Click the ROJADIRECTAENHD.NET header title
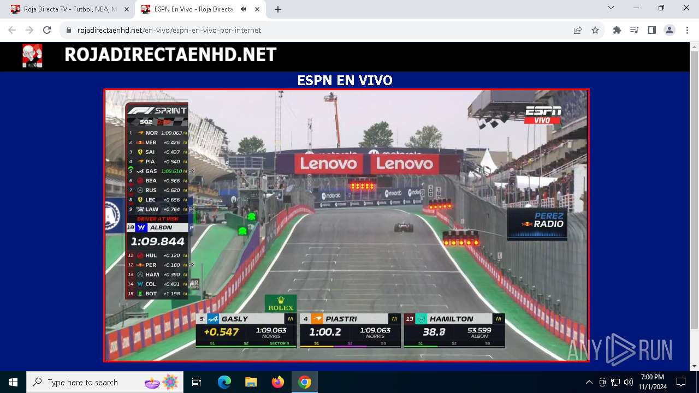Viewport: 699px width, 393px height. coord(170,55)
